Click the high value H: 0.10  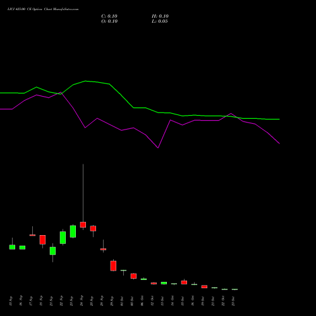[160, 16]
